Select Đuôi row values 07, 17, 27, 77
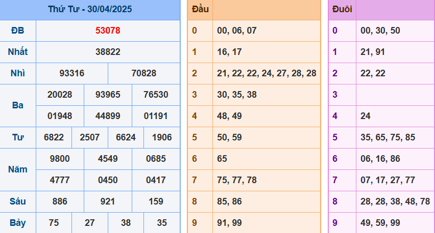The image size is (435, 233). [388, 180]
